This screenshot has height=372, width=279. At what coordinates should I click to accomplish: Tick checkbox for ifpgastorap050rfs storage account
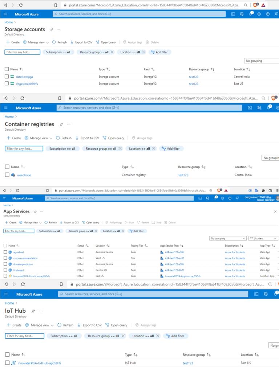(x=7, y=84)
